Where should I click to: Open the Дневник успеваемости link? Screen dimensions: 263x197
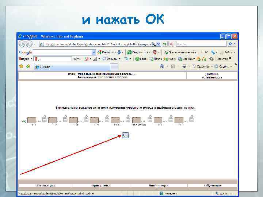point(211,76)
